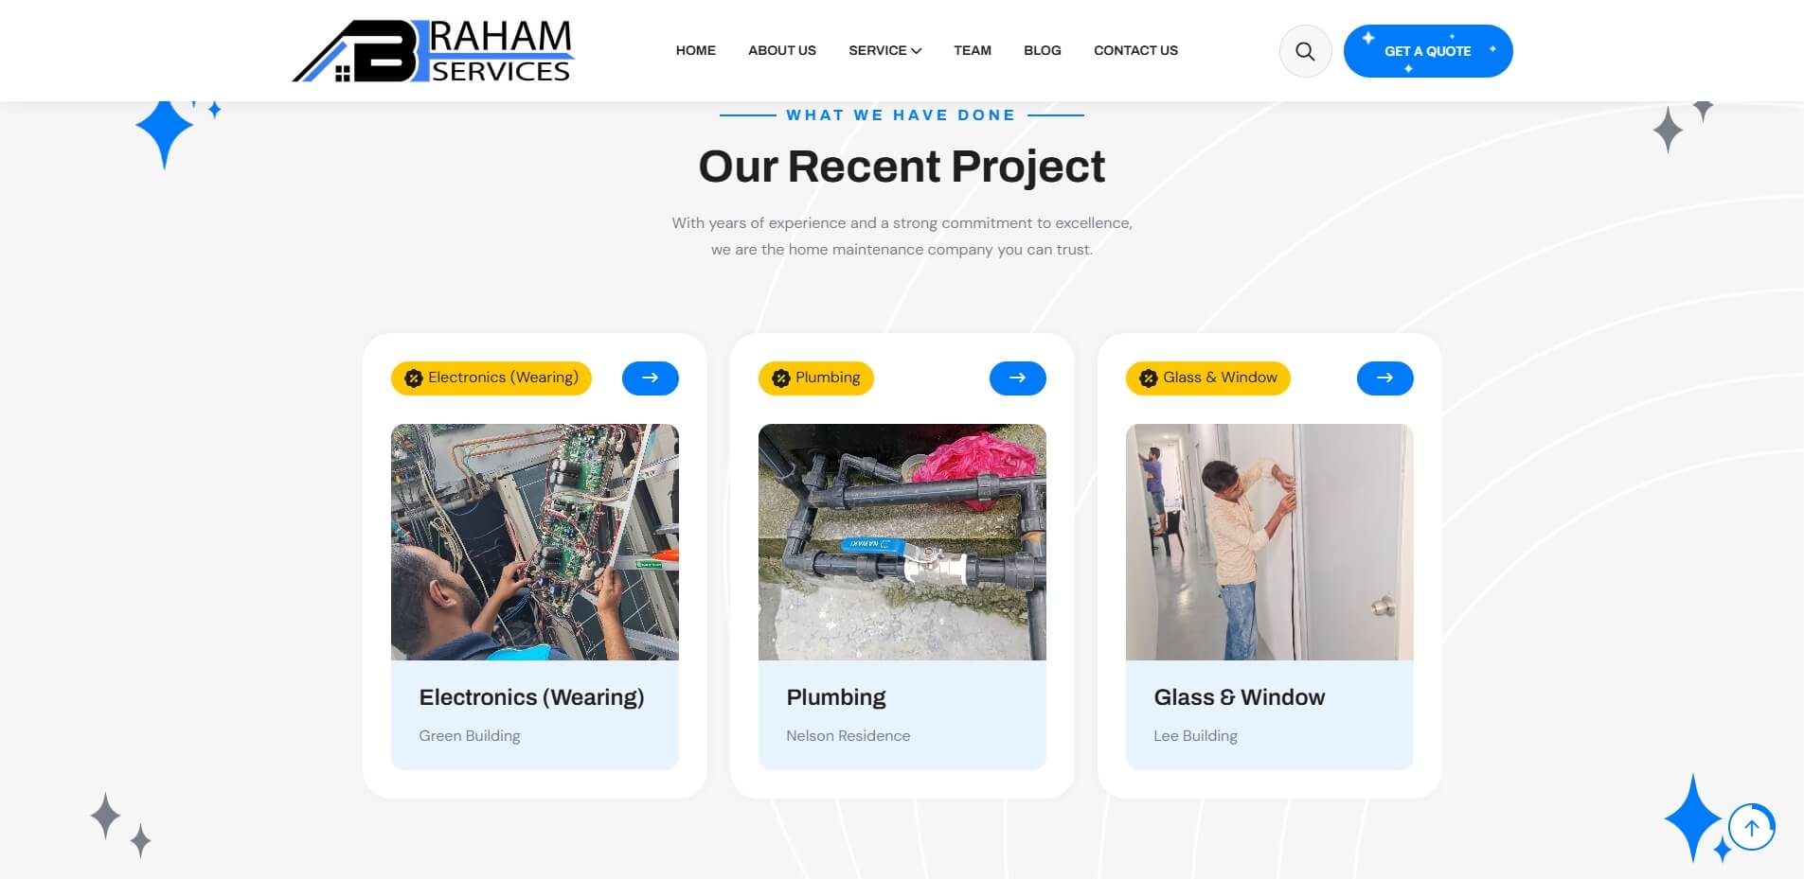Click the badge icon in Glass & Window tag
The image size is (1804, 879).
(x=1148, y=378)
